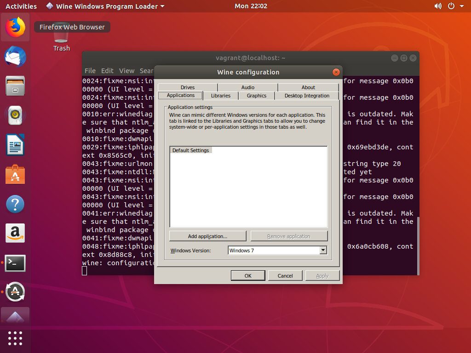Open the Rhythmbox music player icon
Image resolution: width=471 pixels, height=353 pixels.
15,115
